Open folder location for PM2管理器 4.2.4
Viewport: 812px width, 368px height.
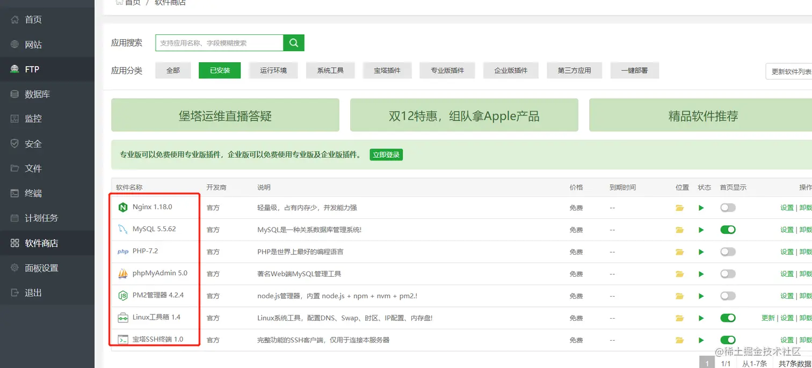679,296
